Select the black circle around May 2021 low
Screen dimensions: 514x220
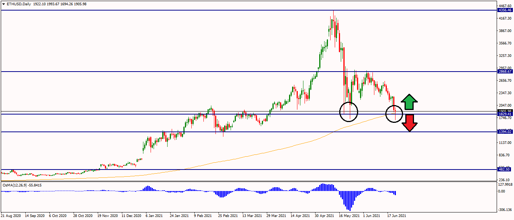click(x=348, y=112)
